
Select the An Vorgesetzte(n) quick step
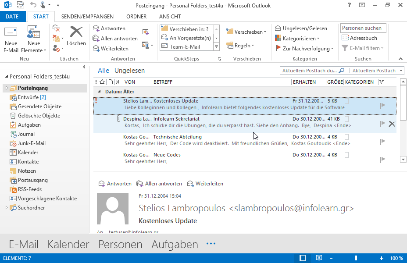pyautogui.click(x=186, y=38)
